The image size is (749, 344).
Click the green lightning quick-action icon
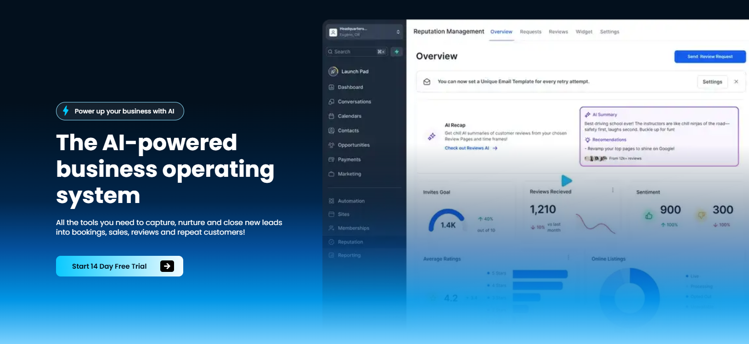pyautogui.click(x=397, y=52)
